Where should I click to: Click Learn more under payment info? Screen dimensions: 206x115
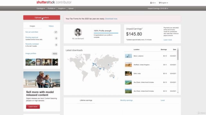click(x=168, y=40)
